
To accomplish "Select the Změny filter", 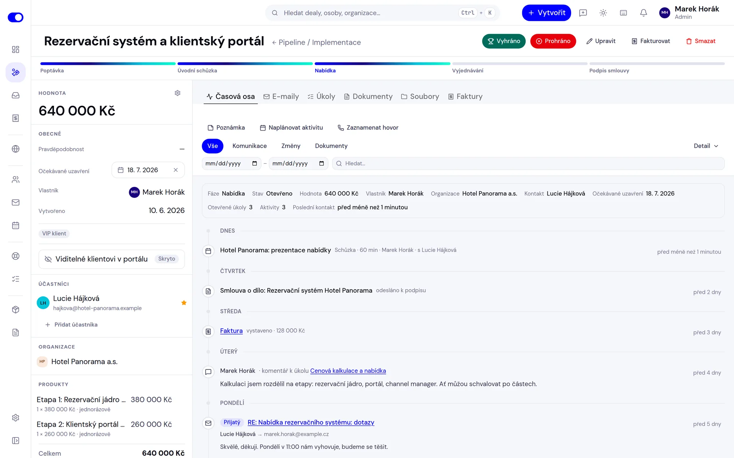I will pyautogui.click(x=291, y=146).
